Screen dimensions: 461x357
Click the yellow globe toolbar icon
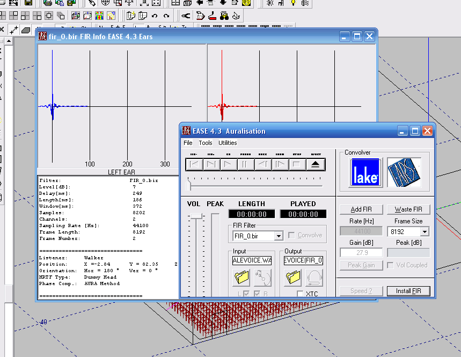pos(246,3)
